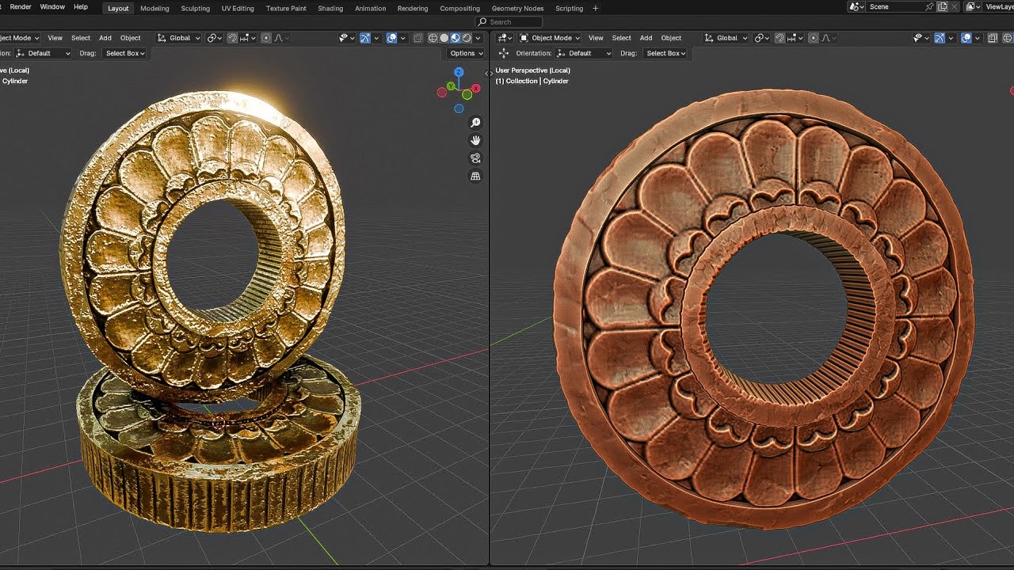The width and height of the screenshot is (1014, 570).
Task: Click the 'User Perspective (Local)' text
Action: (x=532, y=70)
